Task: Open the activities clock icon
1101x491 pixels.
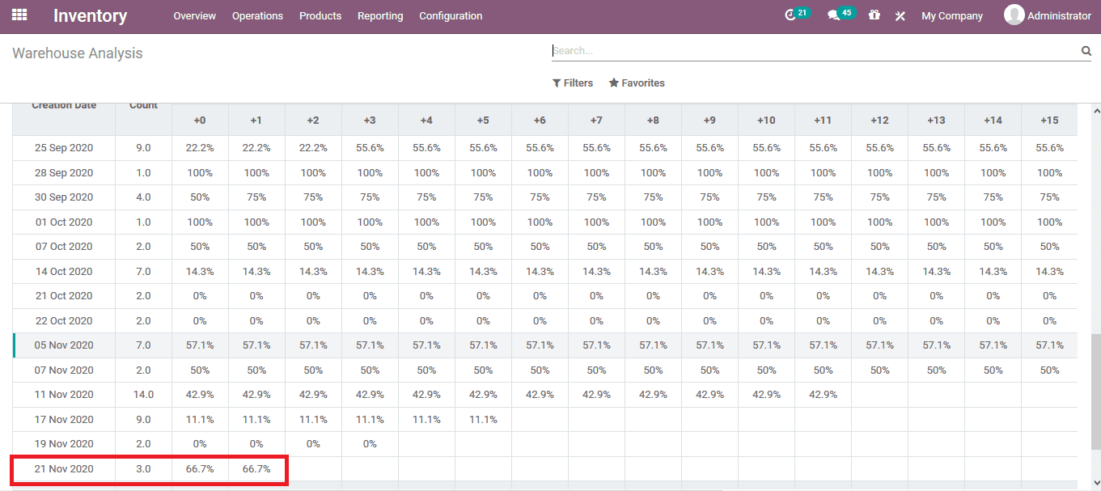Action: (791, 15)
